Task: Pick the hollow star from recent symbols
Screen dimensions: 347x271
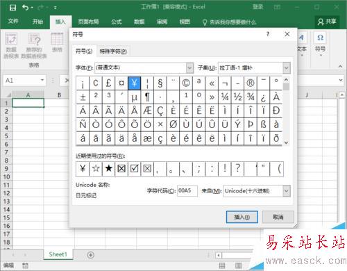Action: 96,169
